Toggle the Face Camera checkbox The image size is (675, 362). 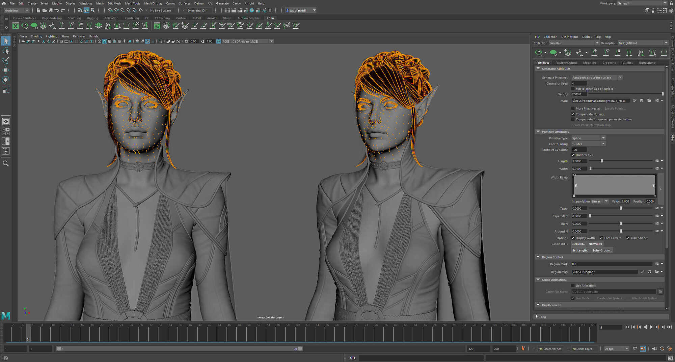coord(601,238)
